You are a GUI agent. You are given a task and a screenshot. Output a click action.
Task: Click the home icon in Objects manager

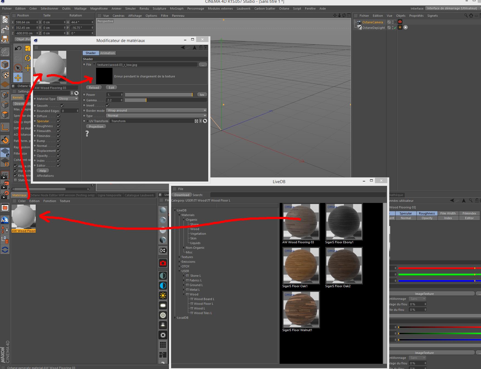471,16
